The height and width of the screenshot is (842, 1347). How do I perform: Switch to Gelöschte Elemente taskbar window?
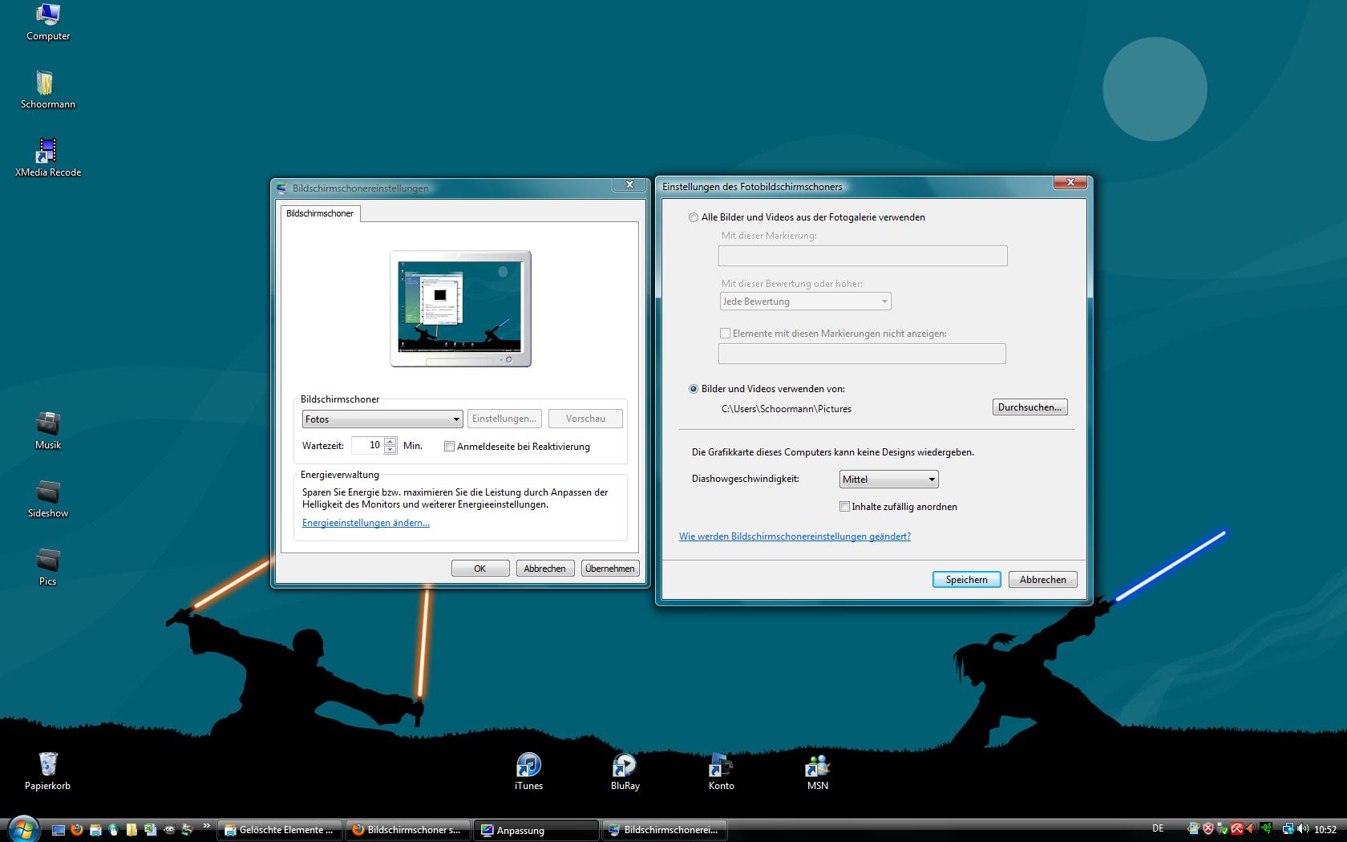pos(280,830)
